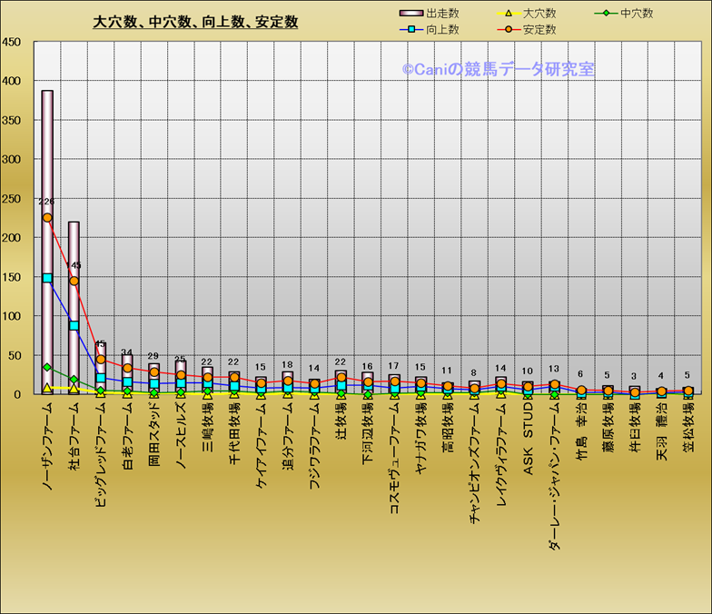
Task: Select the yellow 大穴数 marker for ノーザンファーム
Action: [47, 388]
